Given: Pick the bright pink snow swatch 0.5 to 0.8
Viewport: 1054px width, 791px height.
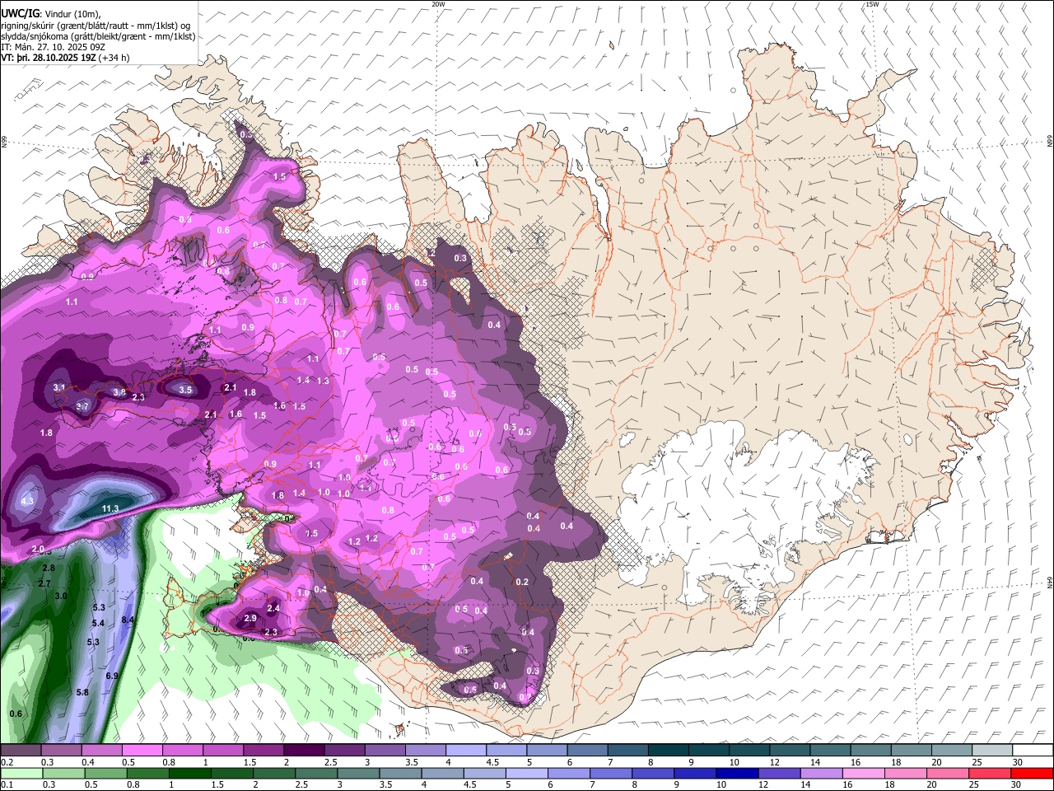Looking at the screenshot, I should [142, 751].
